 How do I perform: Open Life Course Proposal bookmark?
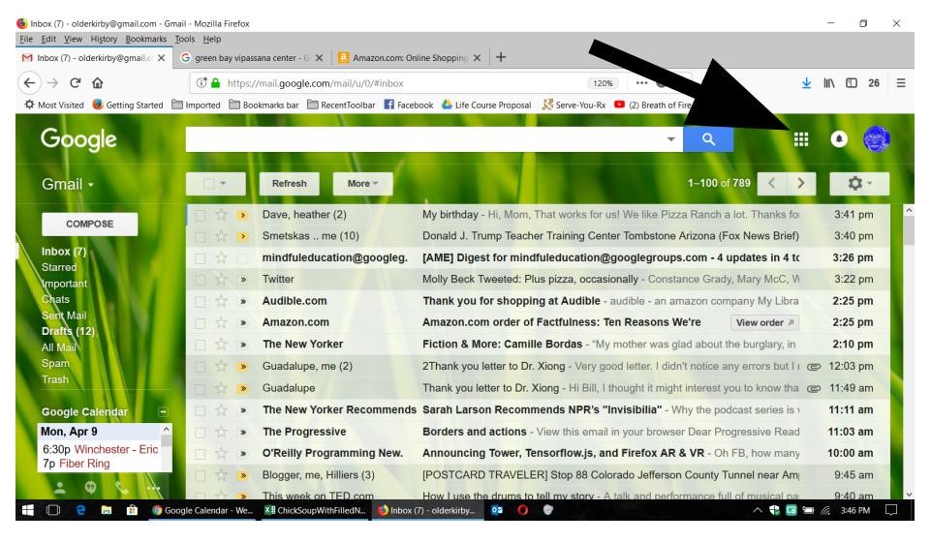pos(486,105)
